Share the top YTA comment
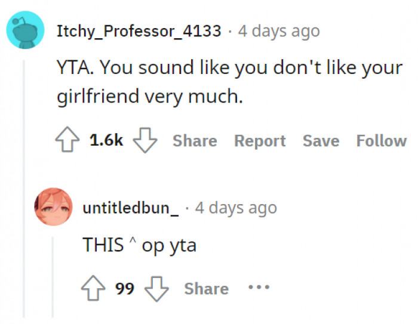This screenshot has height=324, width=418. click(195, 141)
